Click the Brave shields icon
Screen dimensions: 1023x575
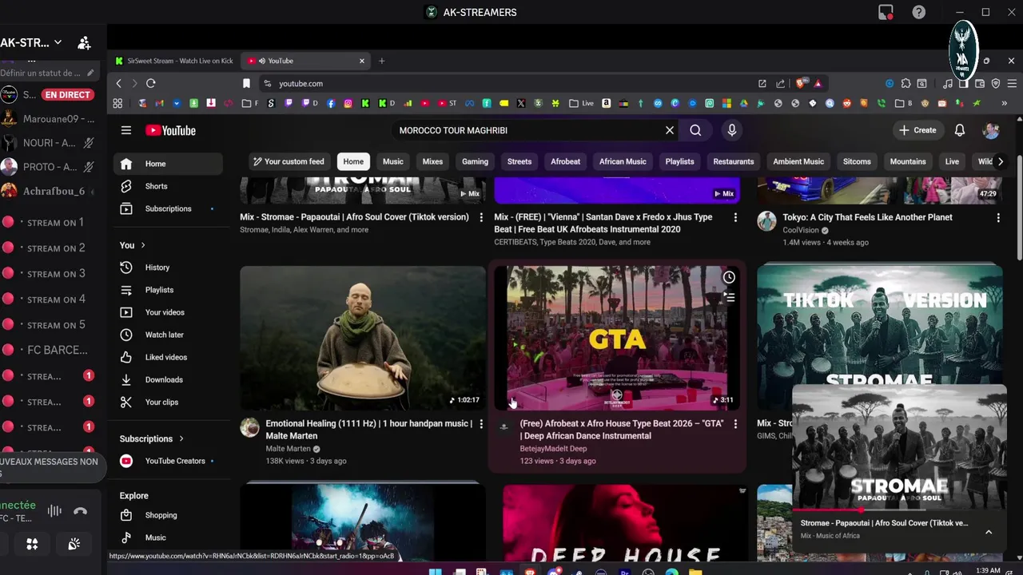[x=800, y=83]
